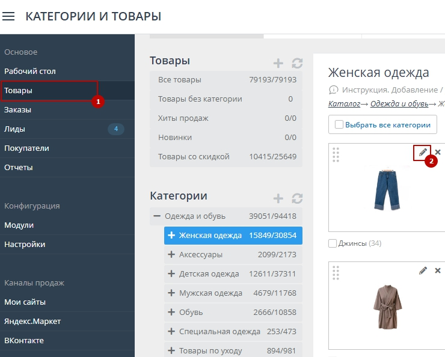Tick the Джинсы category checkbox
This screenshot has height=357, width=445.
click(x=333, y=243)
